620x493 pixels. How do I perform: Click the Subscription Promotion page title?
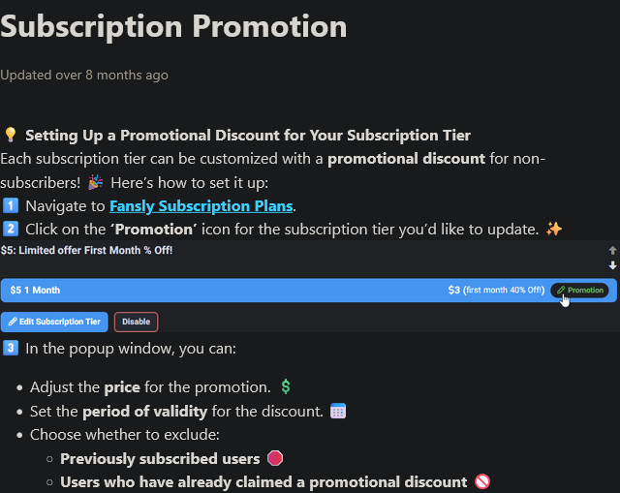(173, 26)
